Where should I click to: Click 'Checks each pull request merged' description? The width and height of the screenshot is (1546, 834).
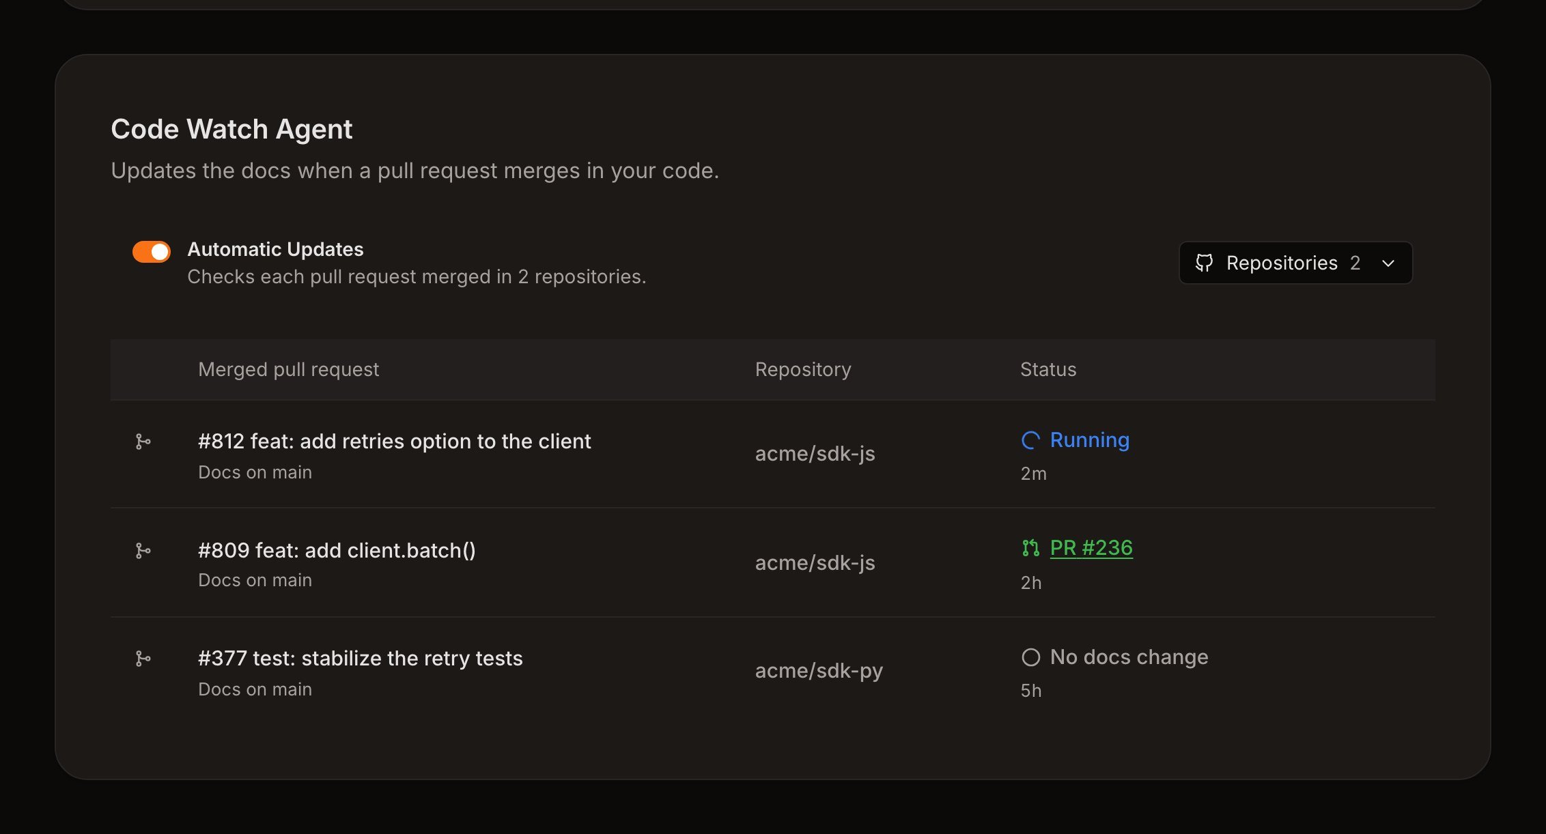417,276
